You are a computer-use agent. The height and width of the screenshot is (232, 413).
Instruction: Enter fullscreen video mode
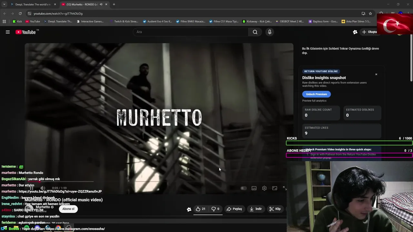coord(285,188)
